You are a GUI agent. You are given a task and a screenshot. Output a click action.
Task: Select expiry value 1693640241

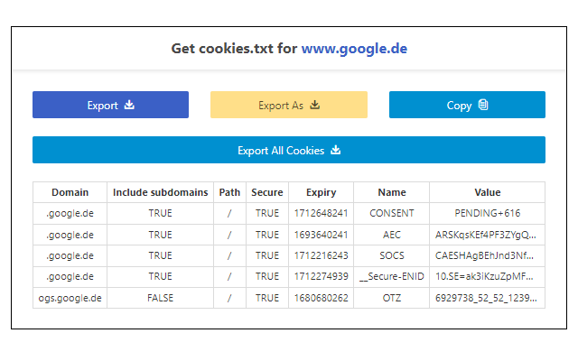tap(322, 235)
